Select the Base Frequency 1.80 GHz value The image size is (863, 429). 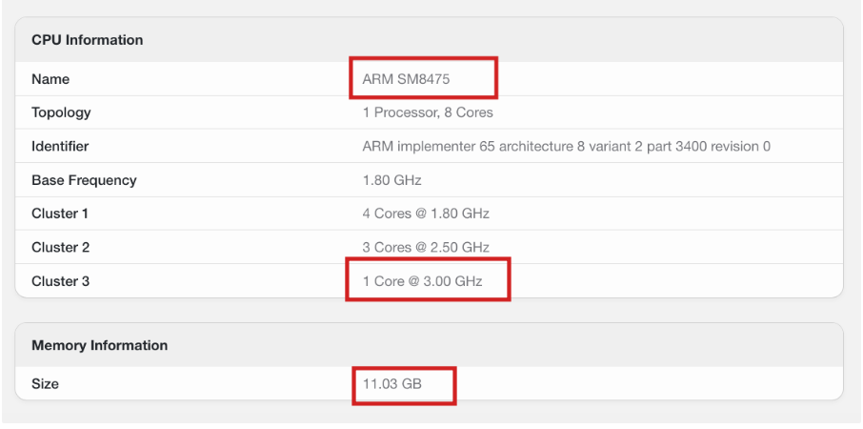(x=391, y=180)
